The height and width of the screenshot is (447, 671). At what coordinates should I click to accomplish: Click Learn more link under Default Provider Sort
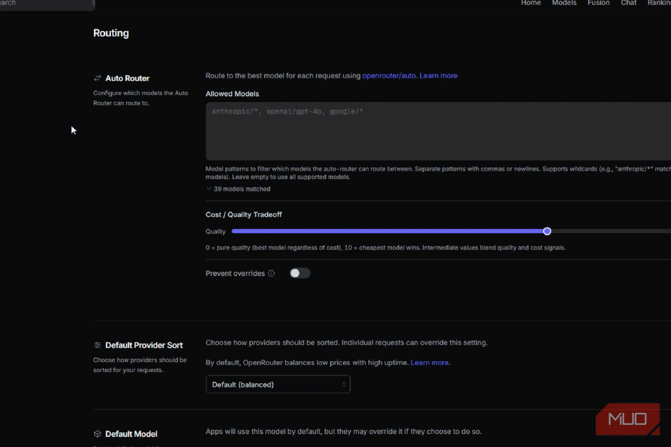(x=429, y=363)
